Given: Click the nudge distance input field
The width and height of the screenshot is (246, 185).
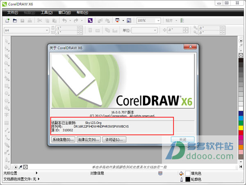Looking at the screenshot, I should click(175, 30).
